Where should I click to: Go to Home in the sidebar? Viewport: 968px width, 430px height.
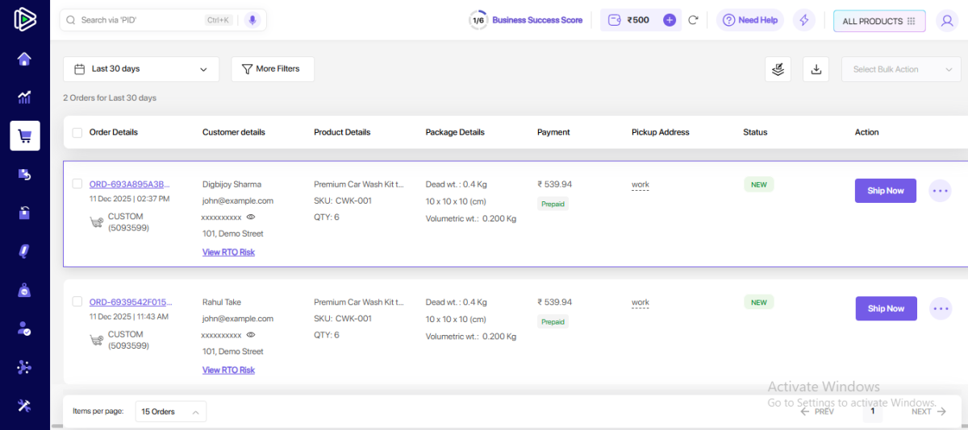coord(24,59)
